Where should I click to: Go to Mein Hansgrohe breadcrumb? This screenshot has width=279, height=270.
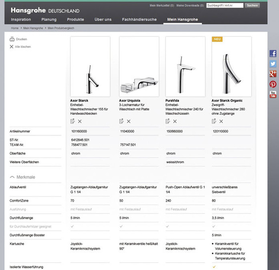tap(33, 28)
